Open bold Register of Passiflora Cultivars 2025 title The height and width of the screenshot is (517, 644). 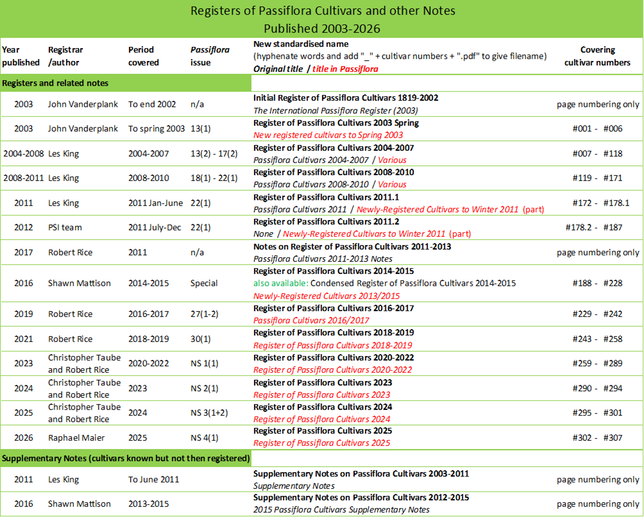323,431
